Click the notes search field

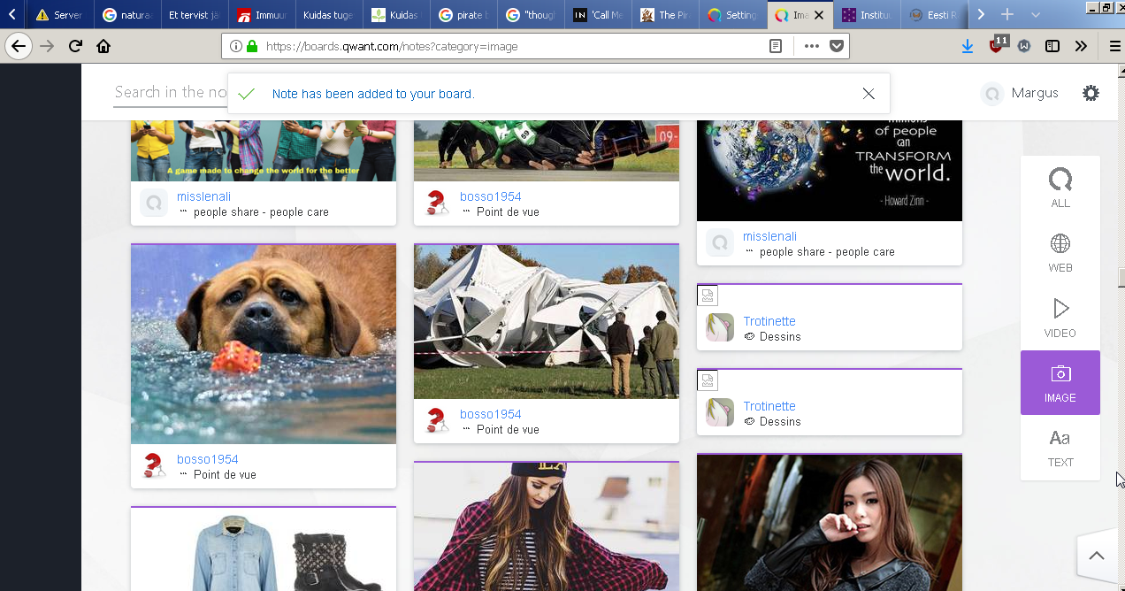(x=170, y=93)
